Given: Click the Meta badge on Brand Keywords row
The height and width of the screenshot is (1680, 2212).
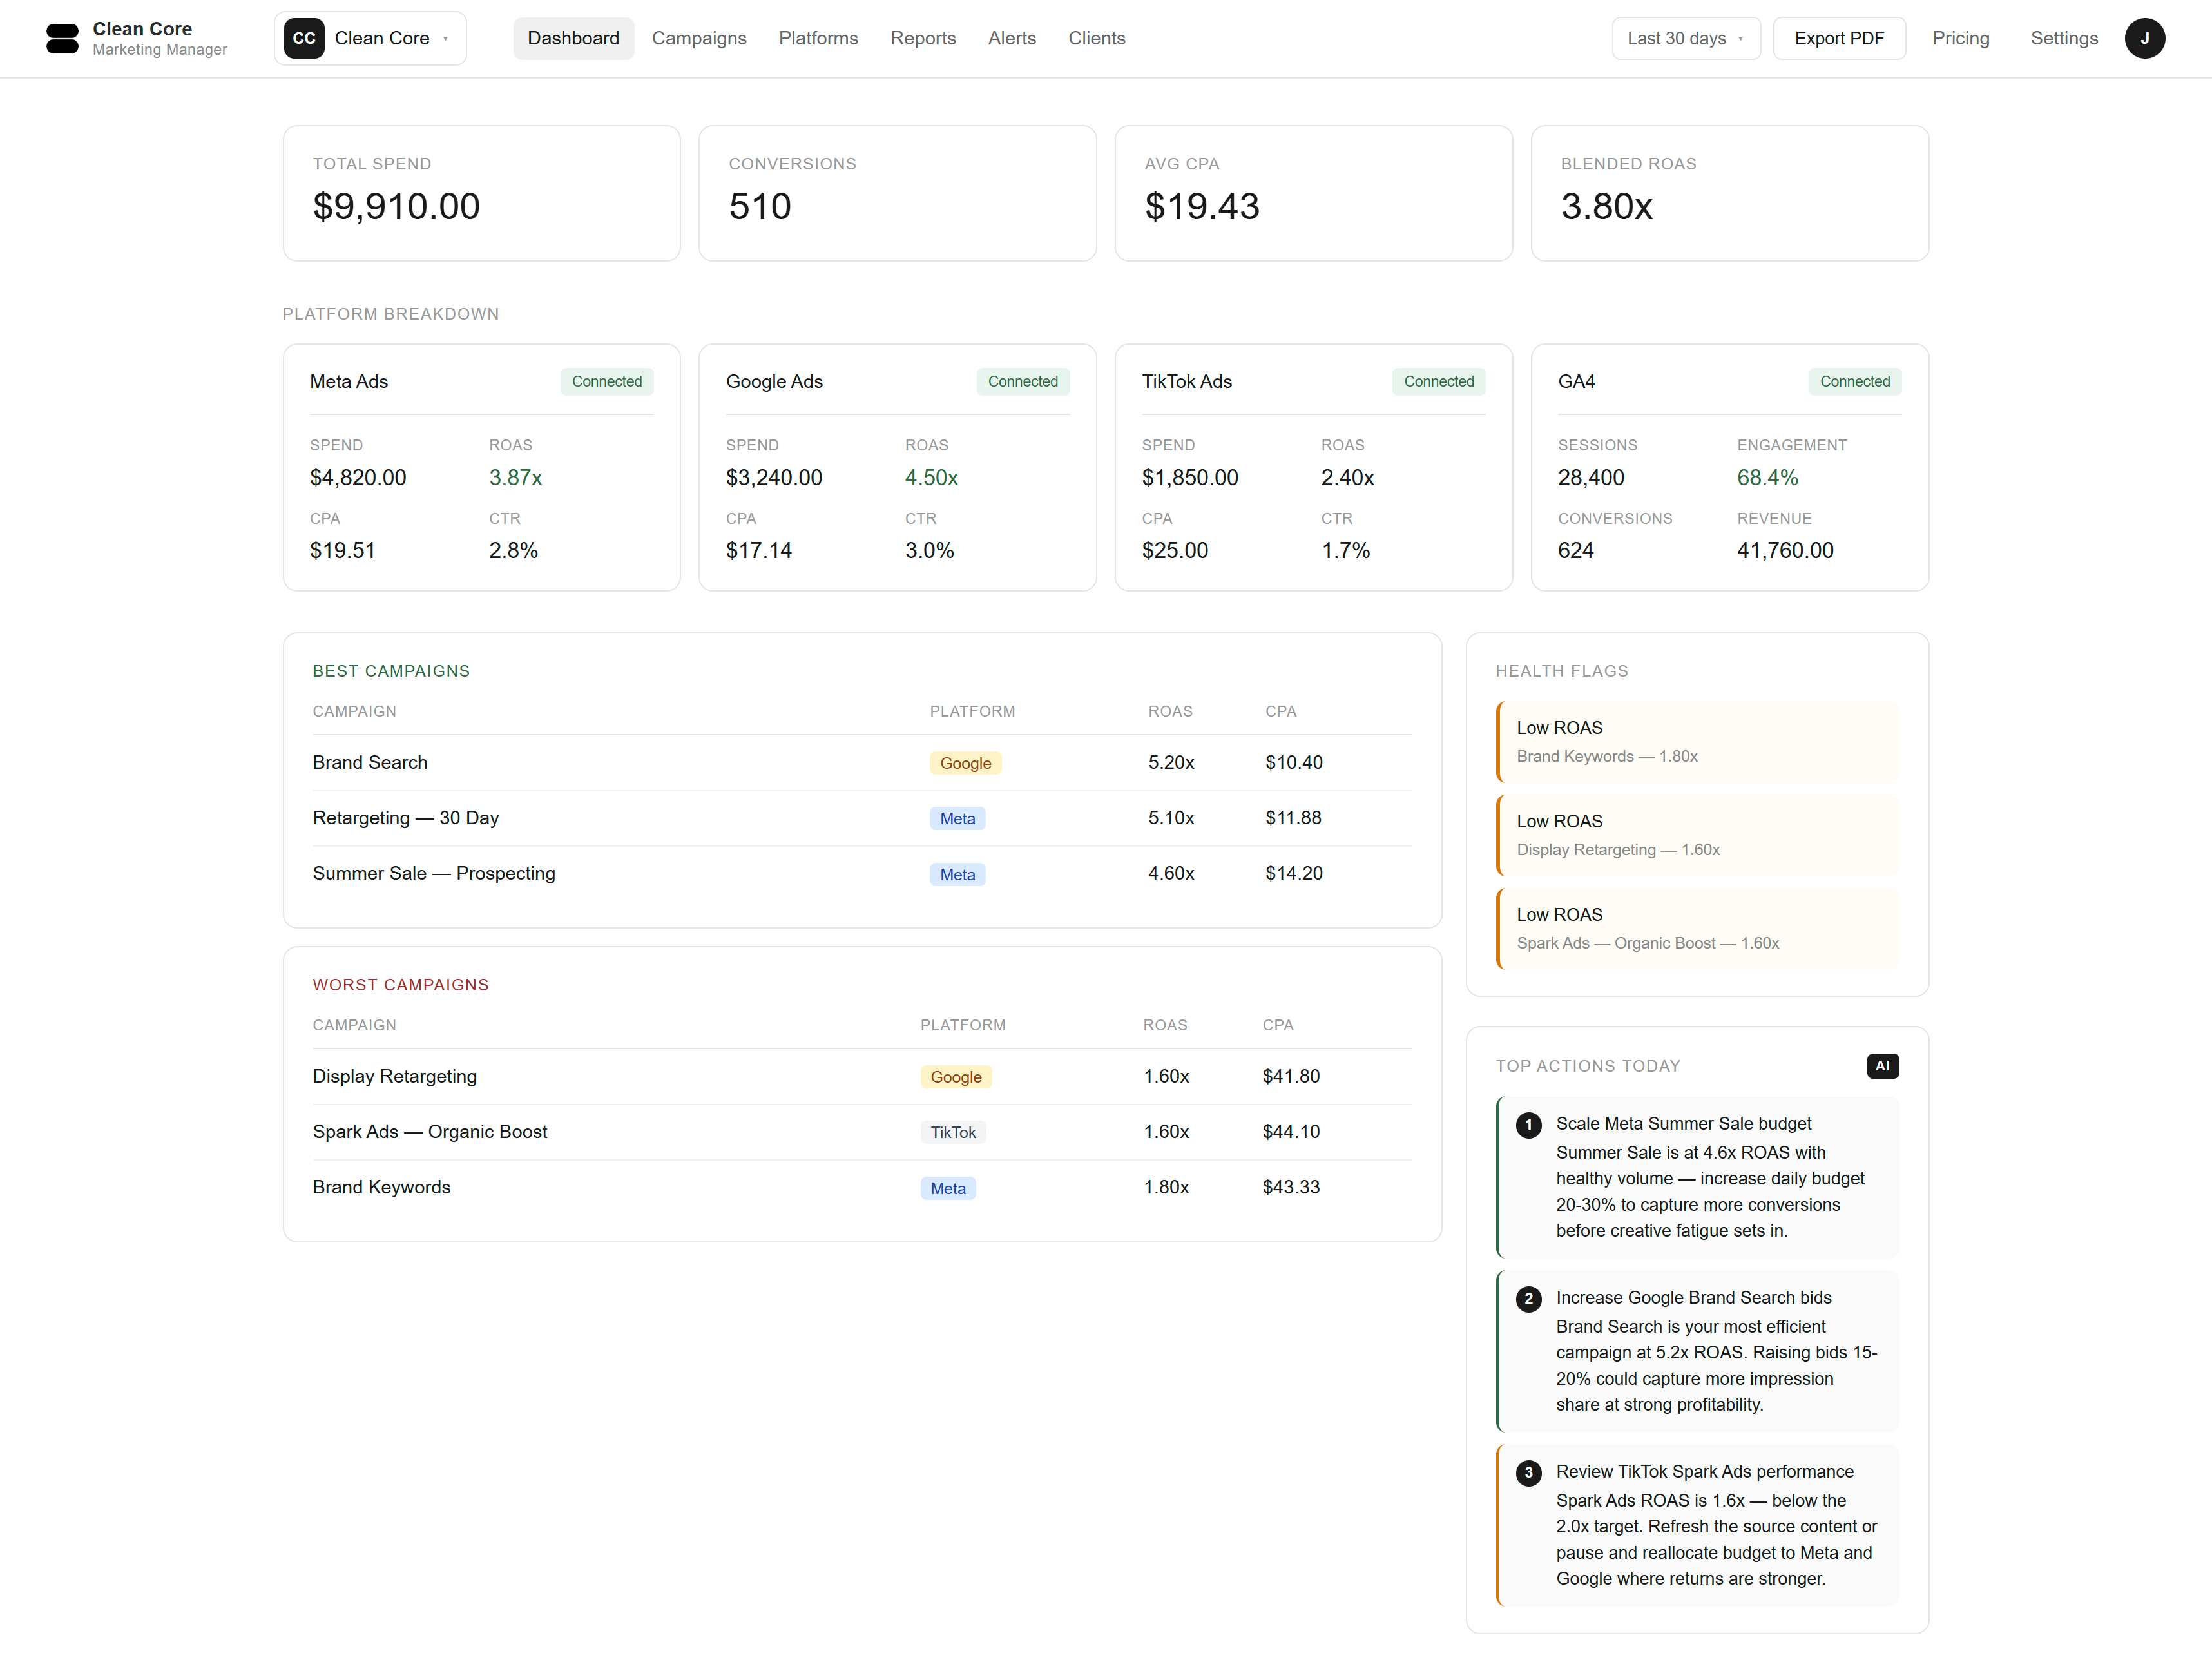Looking at the screenshot, I should 947,1187.
